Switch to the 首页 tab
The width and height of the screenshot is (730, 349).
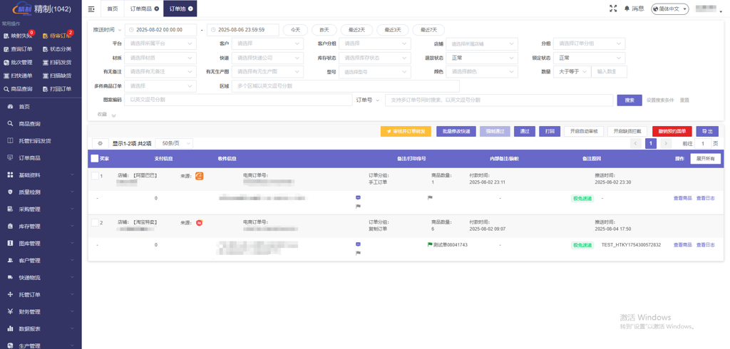coord(113,9)
